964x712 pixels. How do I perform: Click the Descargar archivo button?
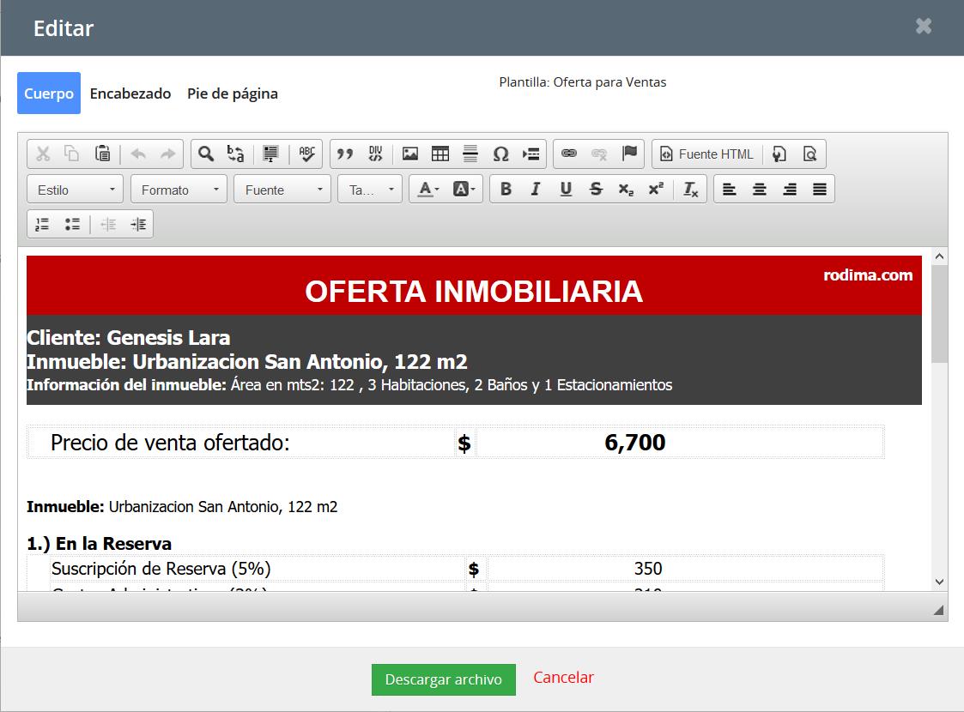tap(443, 679)
